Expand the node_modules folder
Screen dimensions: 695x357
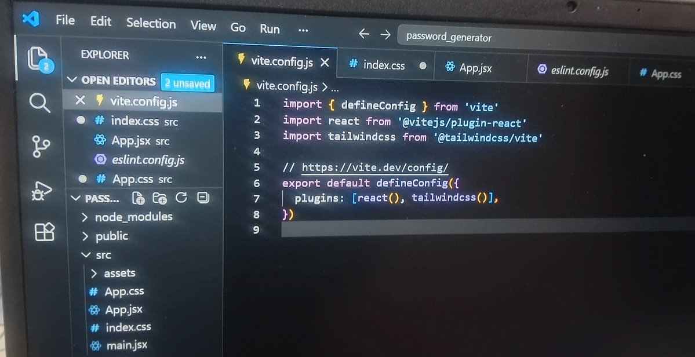coord(134,217)
